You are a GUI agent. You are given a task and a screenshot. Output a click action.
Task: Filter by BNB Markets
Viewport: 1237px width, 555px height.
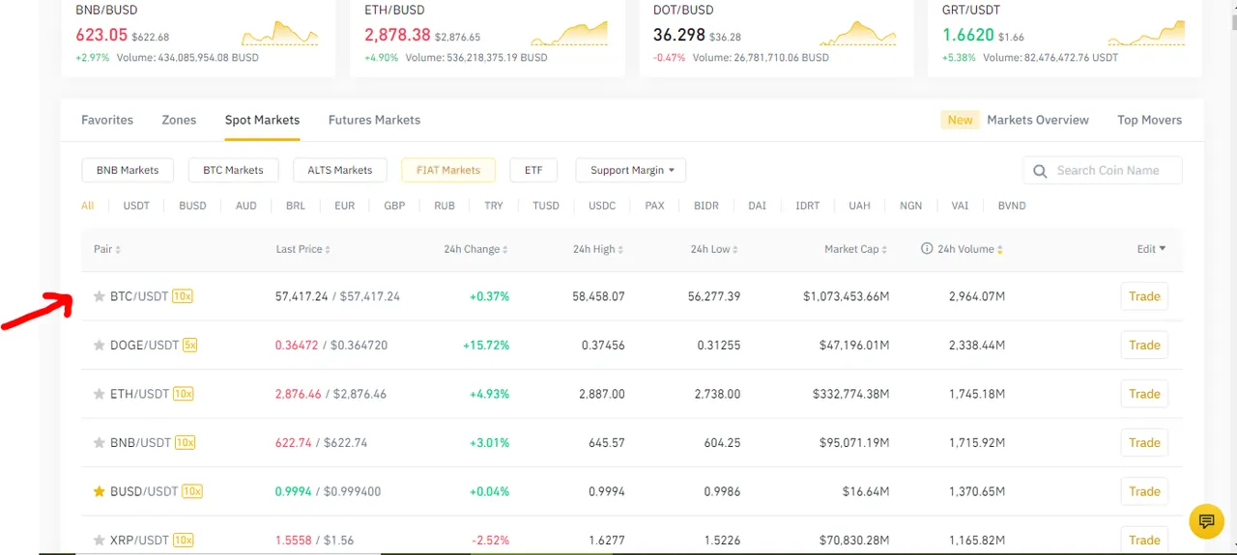tap(128, 170)
